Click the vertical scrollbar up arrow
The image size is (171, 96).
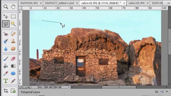pos(169,8)
